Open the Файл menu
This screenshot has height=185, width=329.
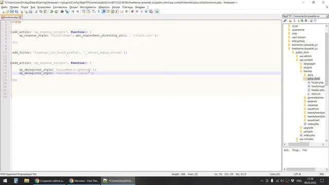(x=4, y=7)
